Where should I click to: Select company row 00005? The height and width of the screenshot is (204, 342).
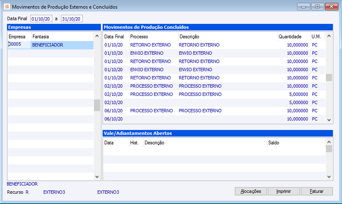pos(50,45)
